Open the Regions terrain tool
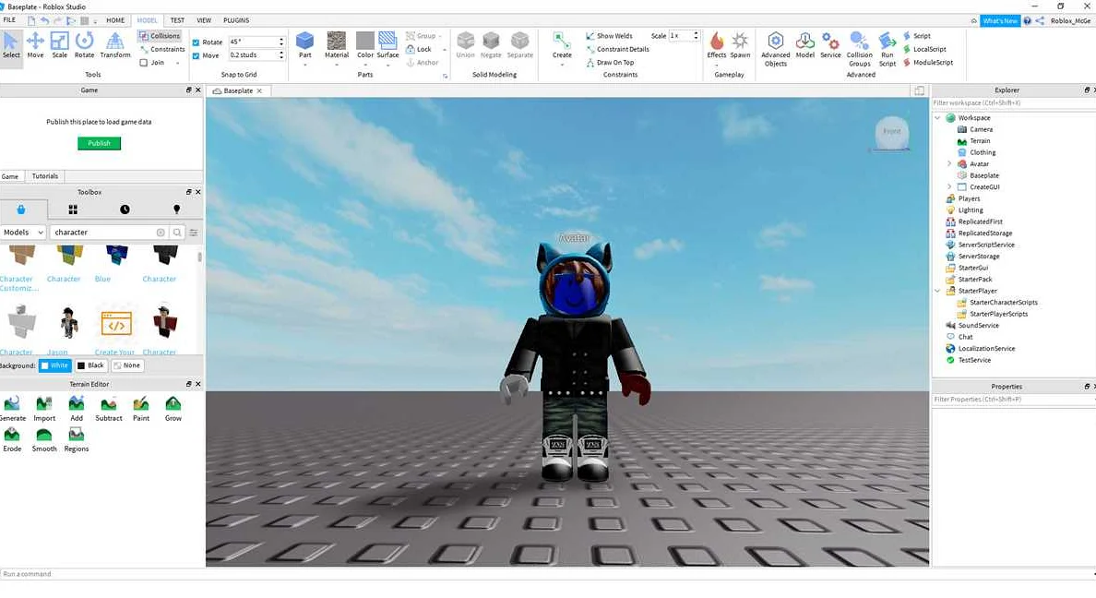 pyautogui.click(x=77, y=440)
